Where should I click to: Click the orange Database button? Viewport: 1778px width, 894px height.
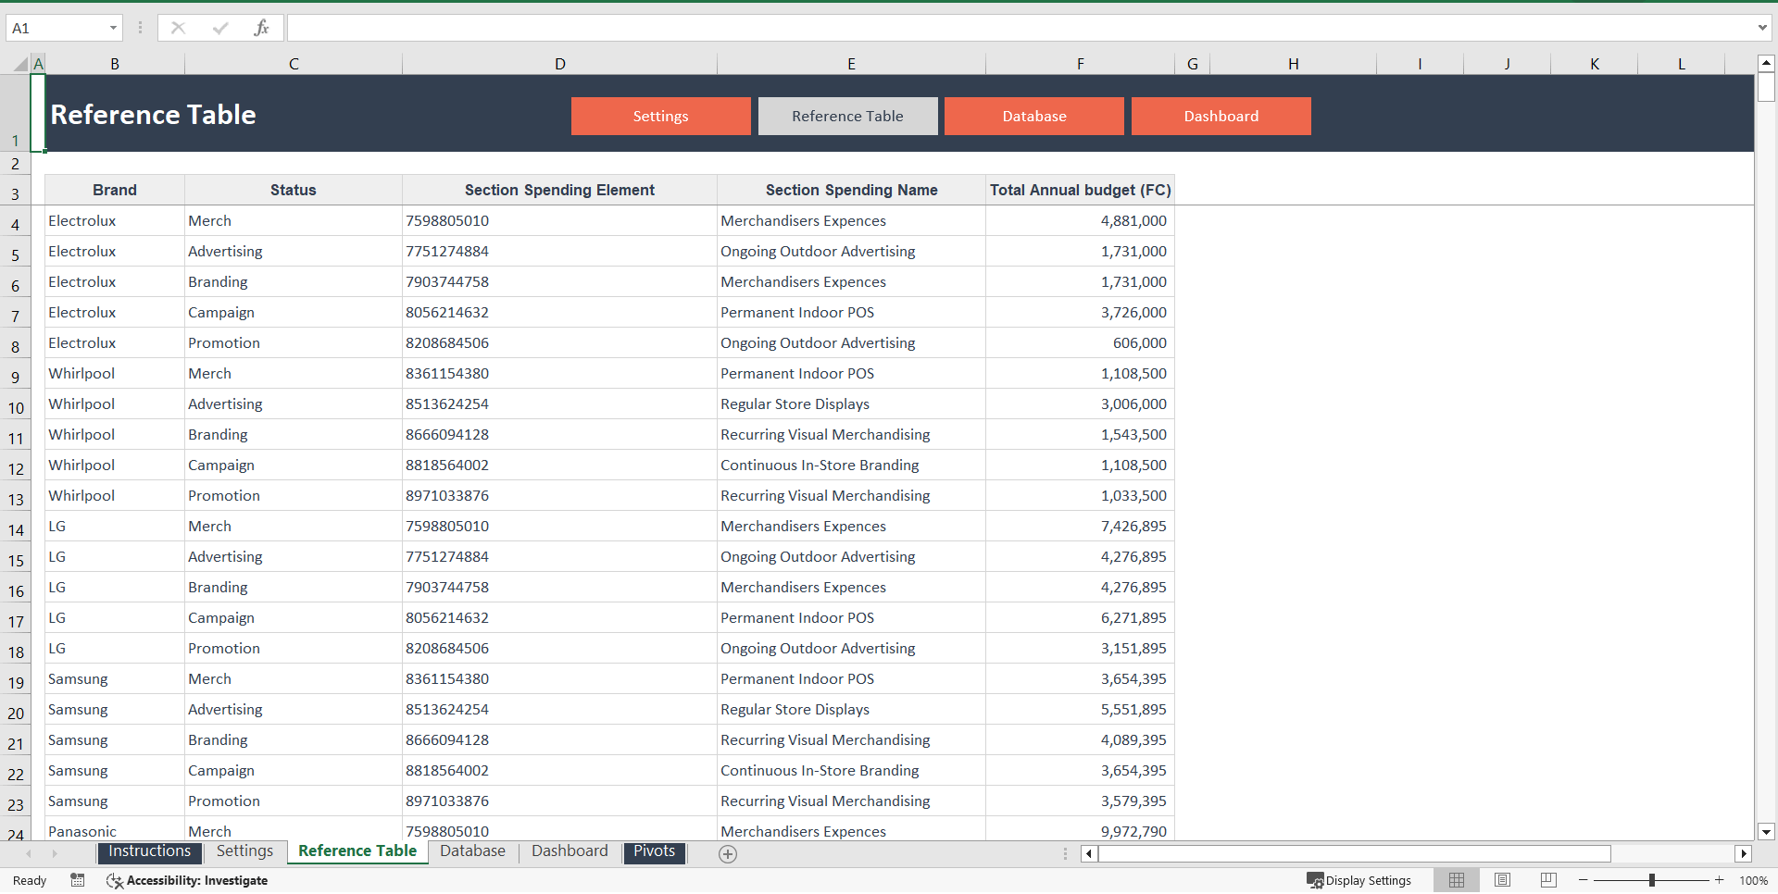(1033, 116)
